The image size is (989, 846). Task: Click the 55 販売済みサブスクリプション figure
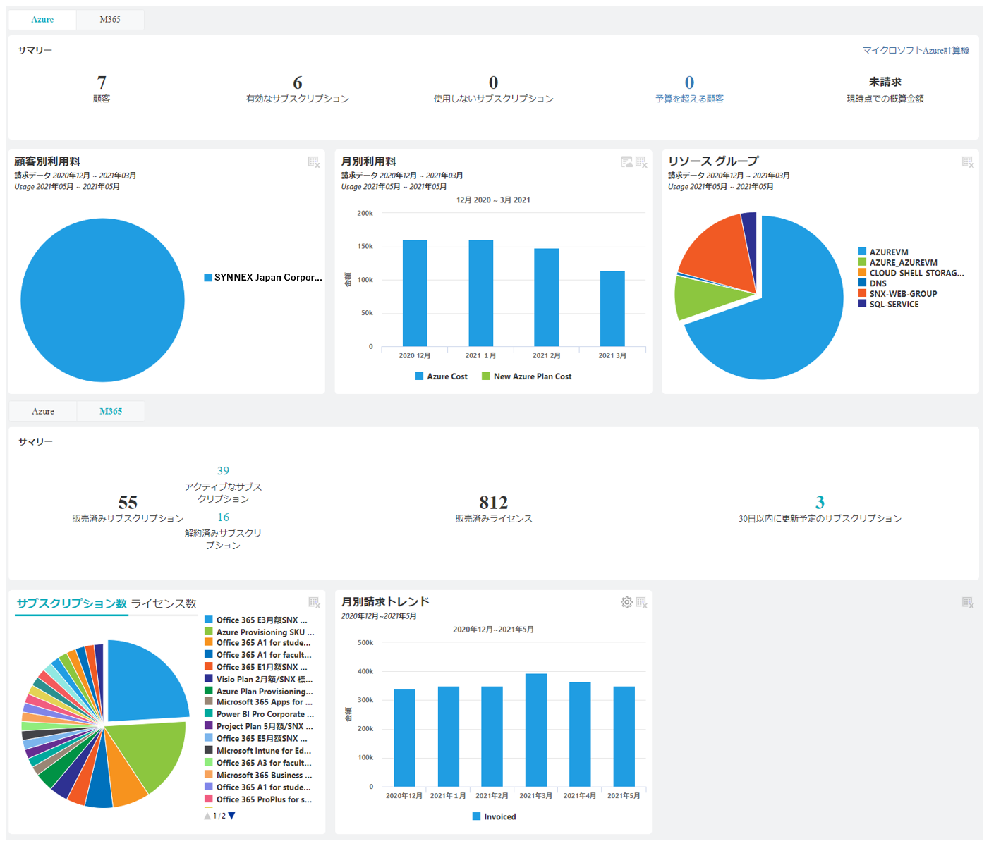(x=128, y=503)
